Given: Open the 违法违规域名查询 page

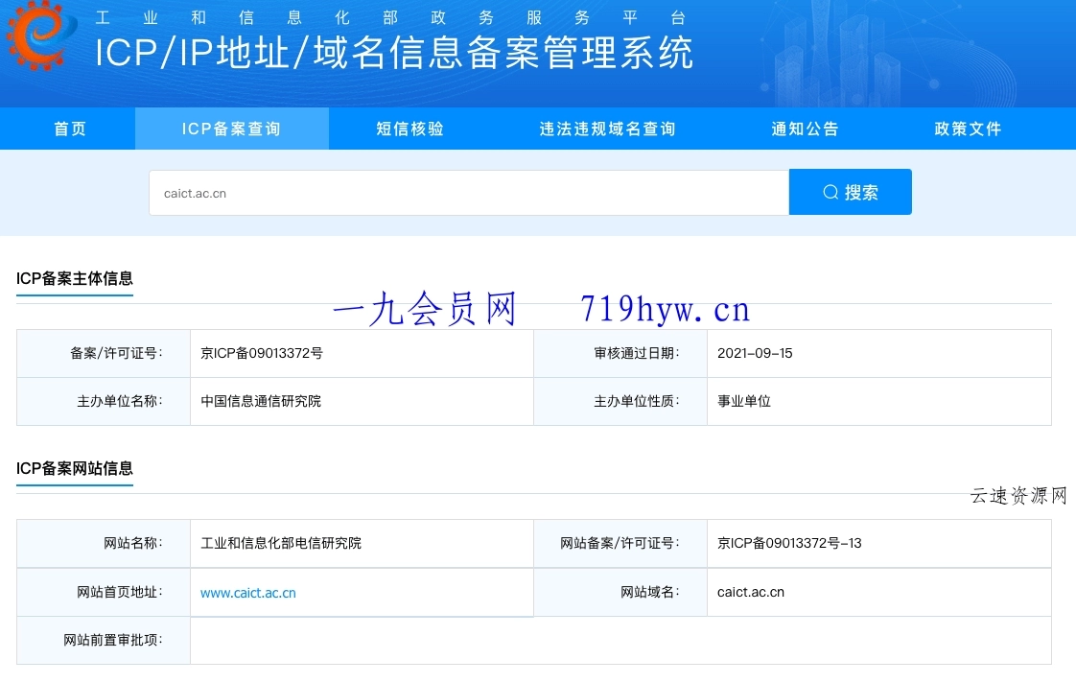Looking at the screenshot, I should (x=606, y=128).
